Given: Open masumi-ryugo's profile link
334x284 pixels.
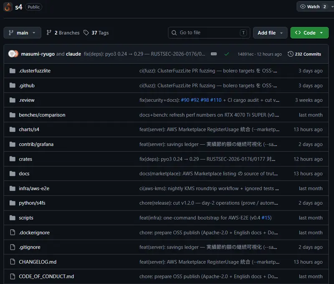Looking at the screenshot, I should click(x=38, y=54).
